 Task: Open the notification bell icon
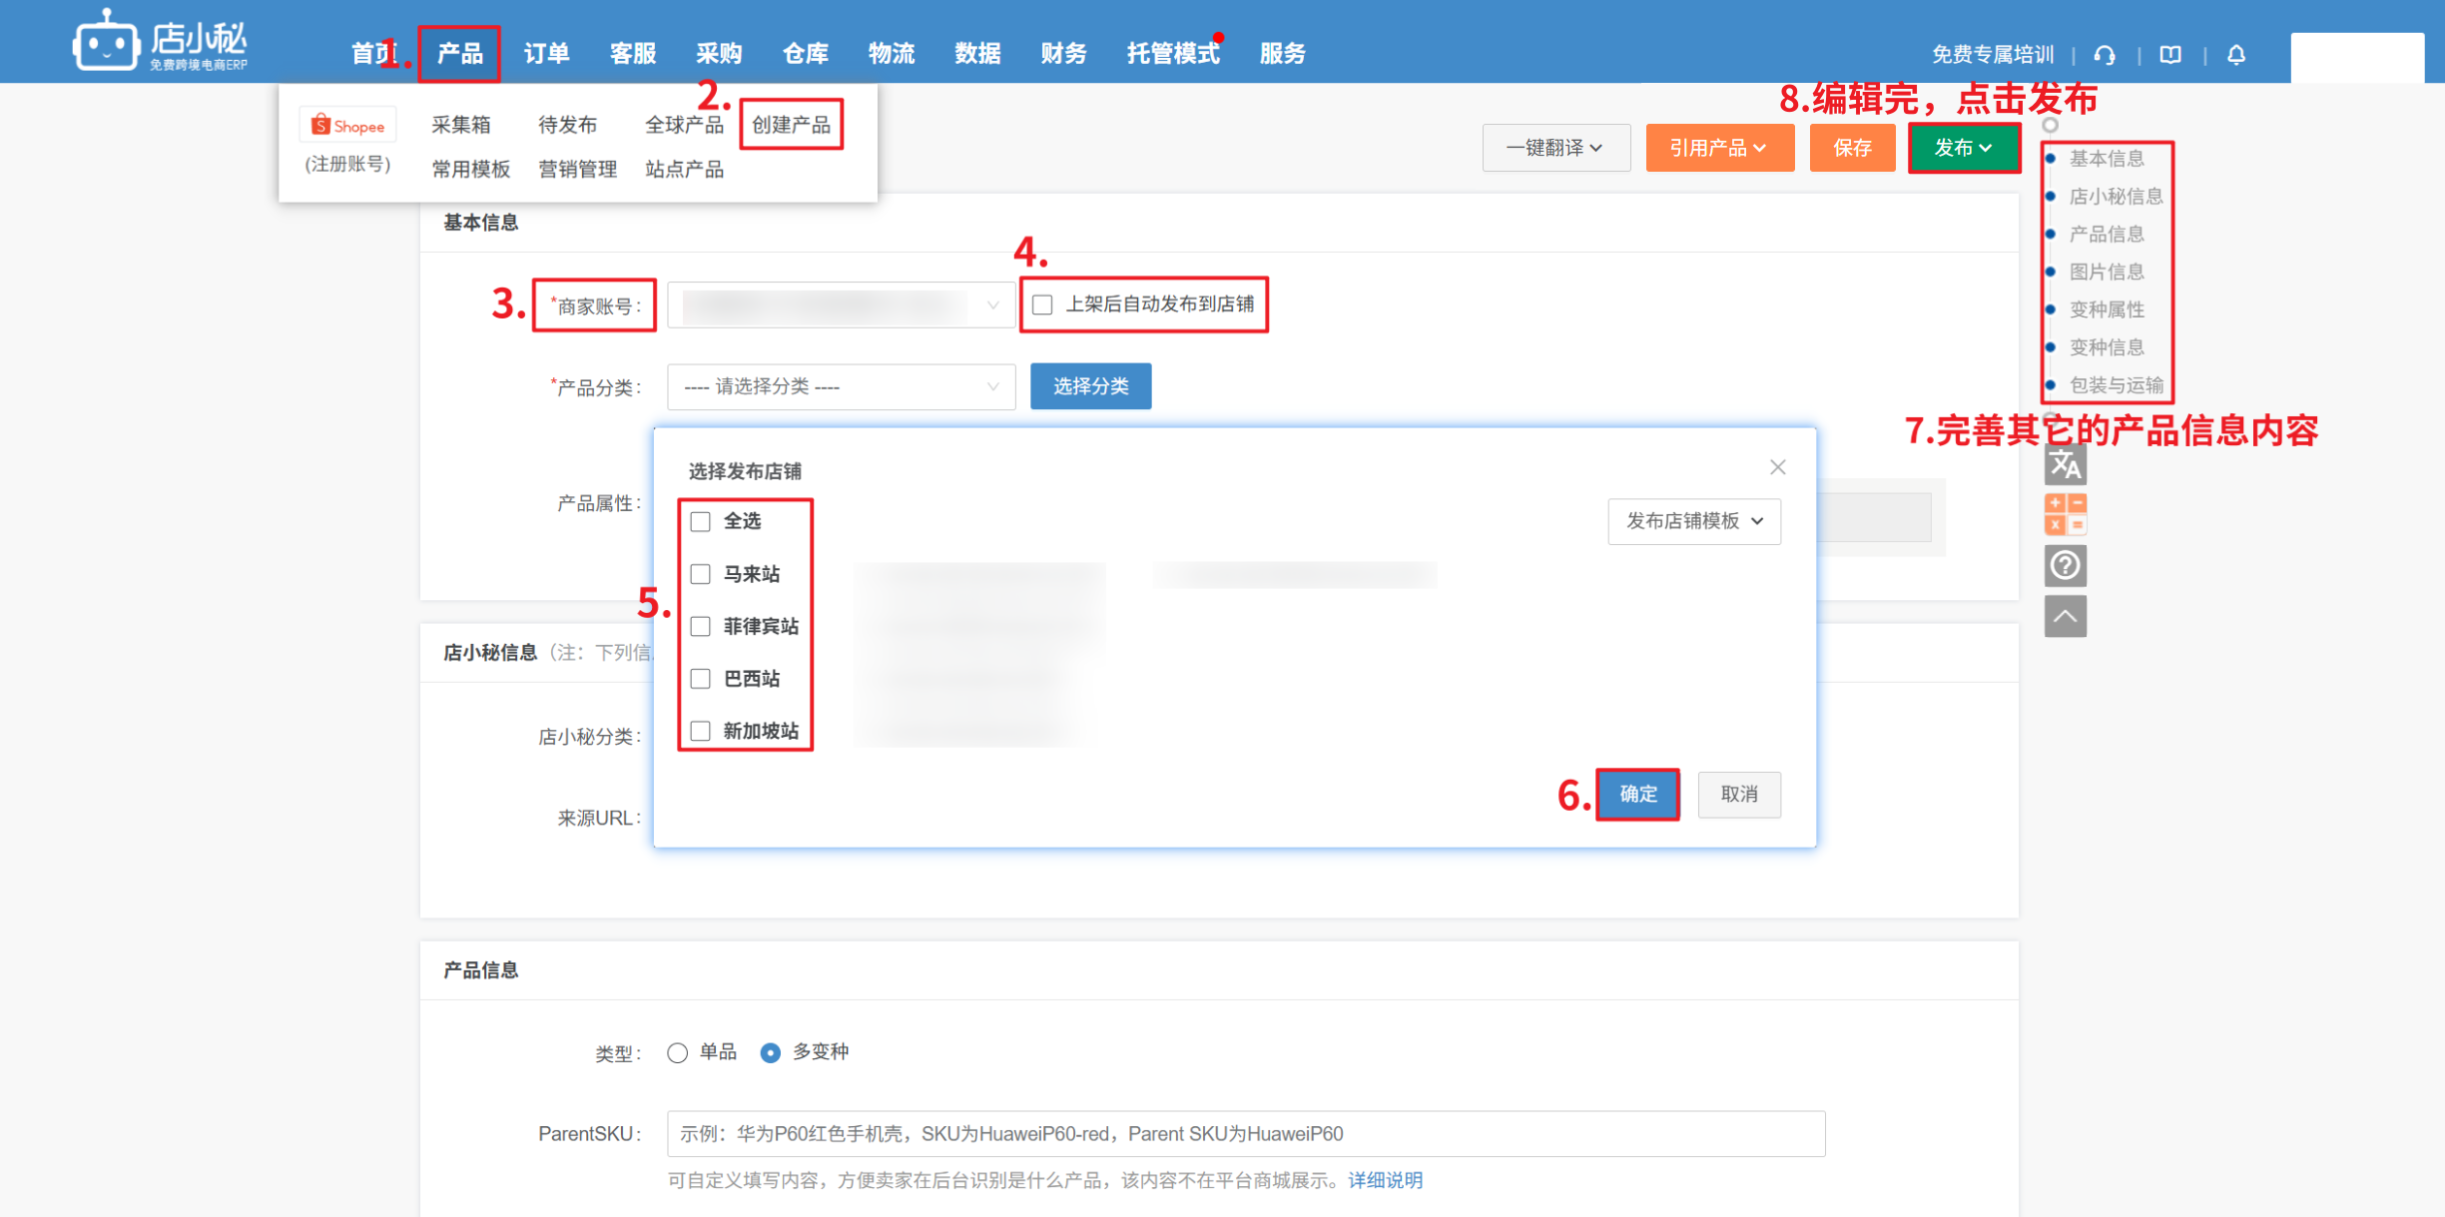pyautogui.click(x=2236, y=55)
